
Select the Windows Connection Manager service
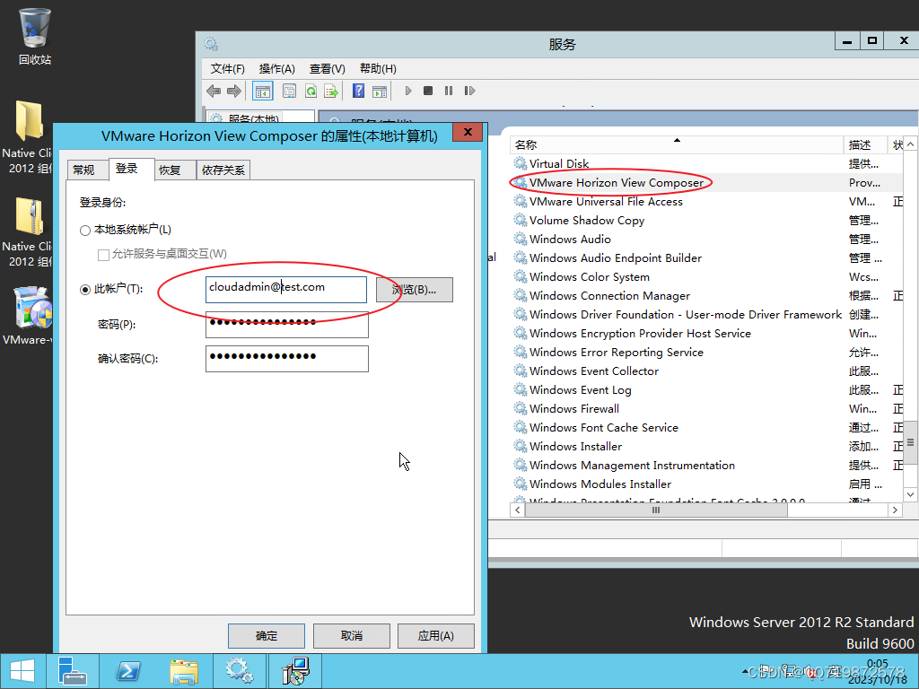coord(705,296)
